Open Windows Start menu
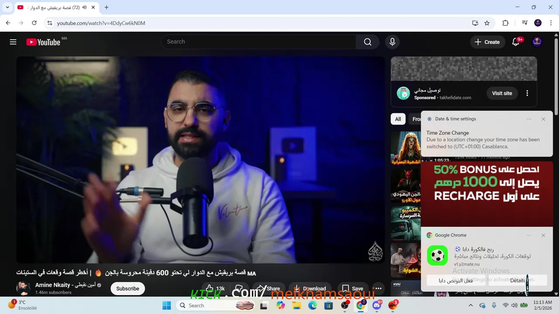559x314 pixels. (167, 305)
